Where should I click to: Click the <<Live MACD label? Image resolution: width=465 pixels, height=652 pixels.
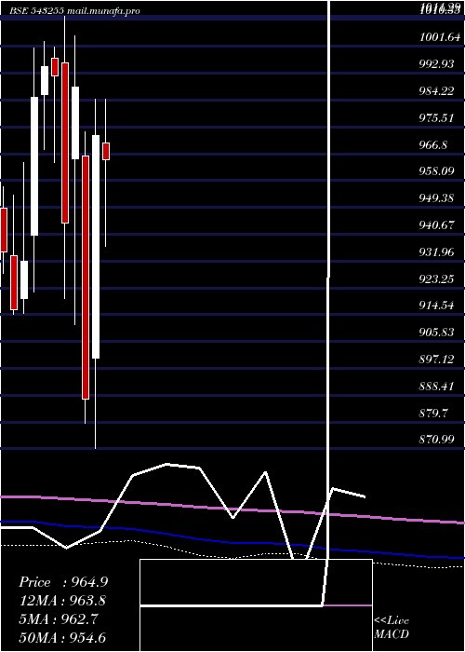(x=392, y=627)
